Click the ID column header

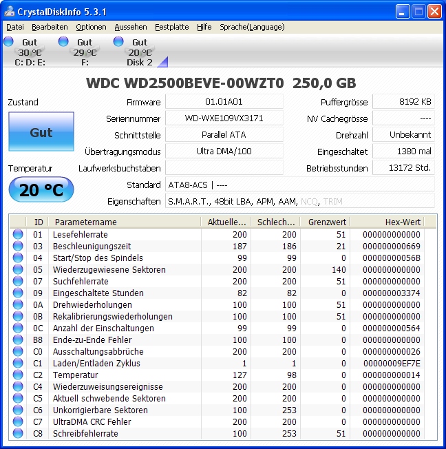point(37,222)
